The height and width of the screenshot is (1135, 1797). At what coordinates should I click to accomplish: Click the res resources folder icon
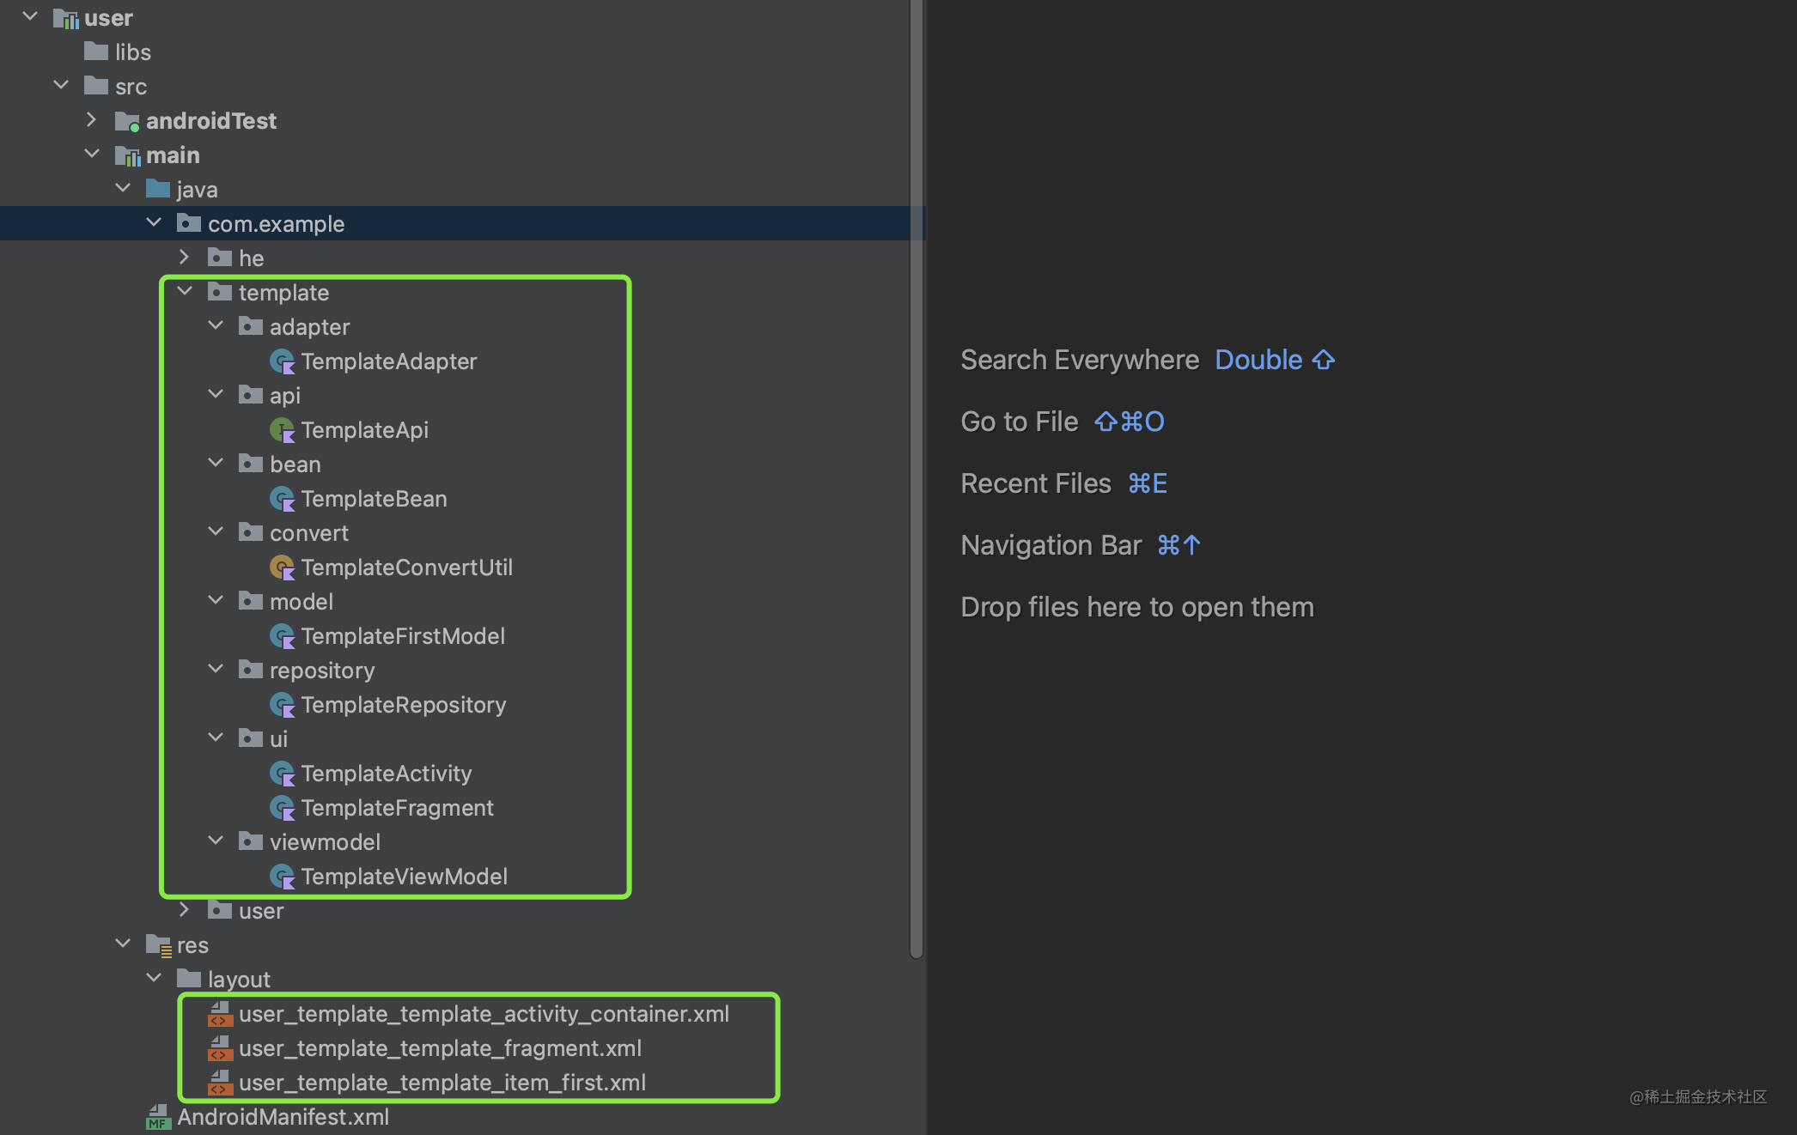pos(158,945)
